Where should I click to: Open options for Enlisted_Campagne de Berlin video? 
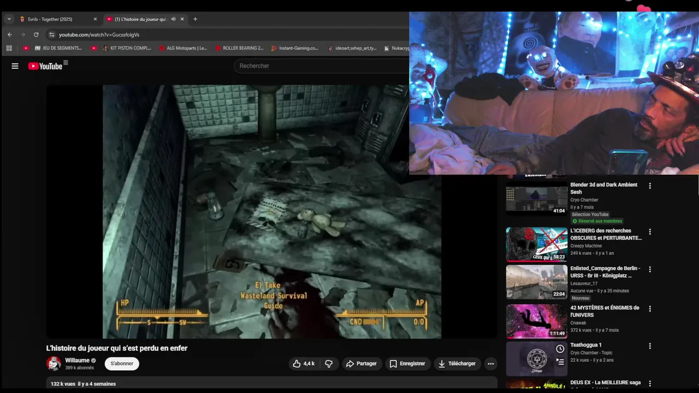click(x=650, y=269)
